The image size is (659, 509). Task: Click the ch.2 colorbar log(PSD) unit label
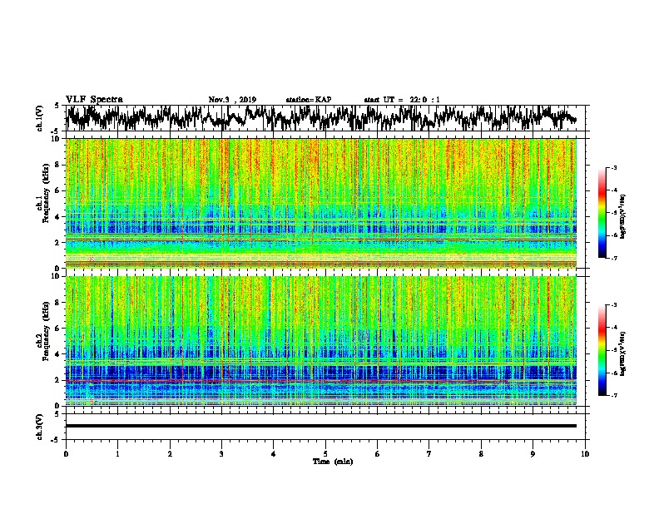tap(623, 353)
